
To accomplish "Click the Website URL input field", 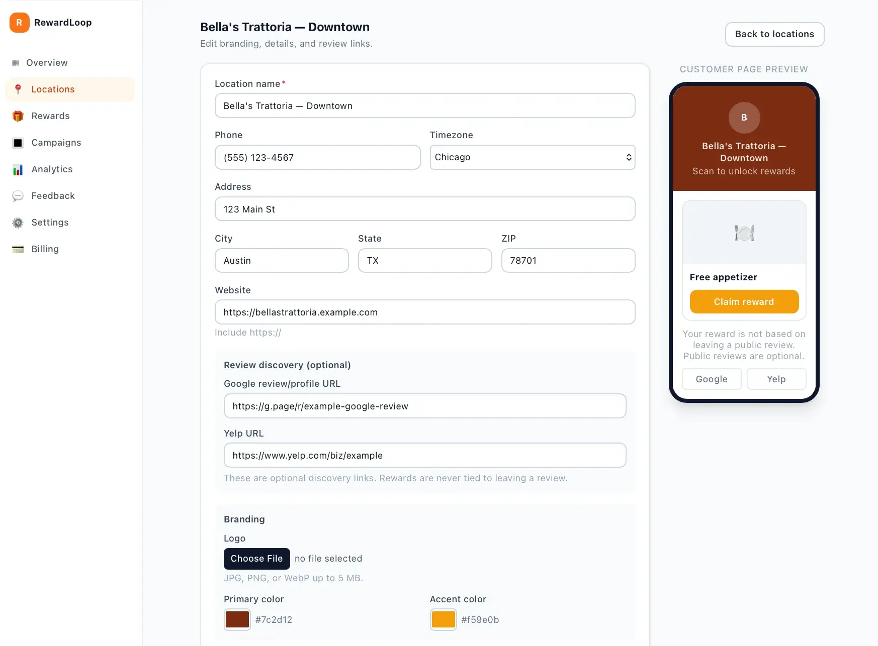I will click(x=425, y=312).
